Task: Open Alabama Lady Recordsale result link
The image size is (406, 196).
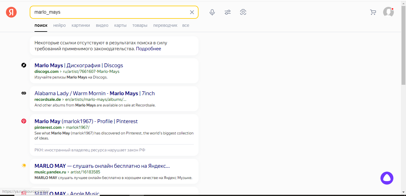Action: [x=95, y=93]
